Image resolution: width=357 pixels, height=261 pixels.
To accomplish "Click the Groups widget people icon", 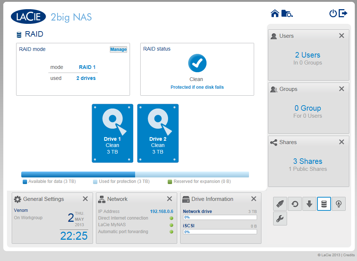I will click(x=274, y=89).
